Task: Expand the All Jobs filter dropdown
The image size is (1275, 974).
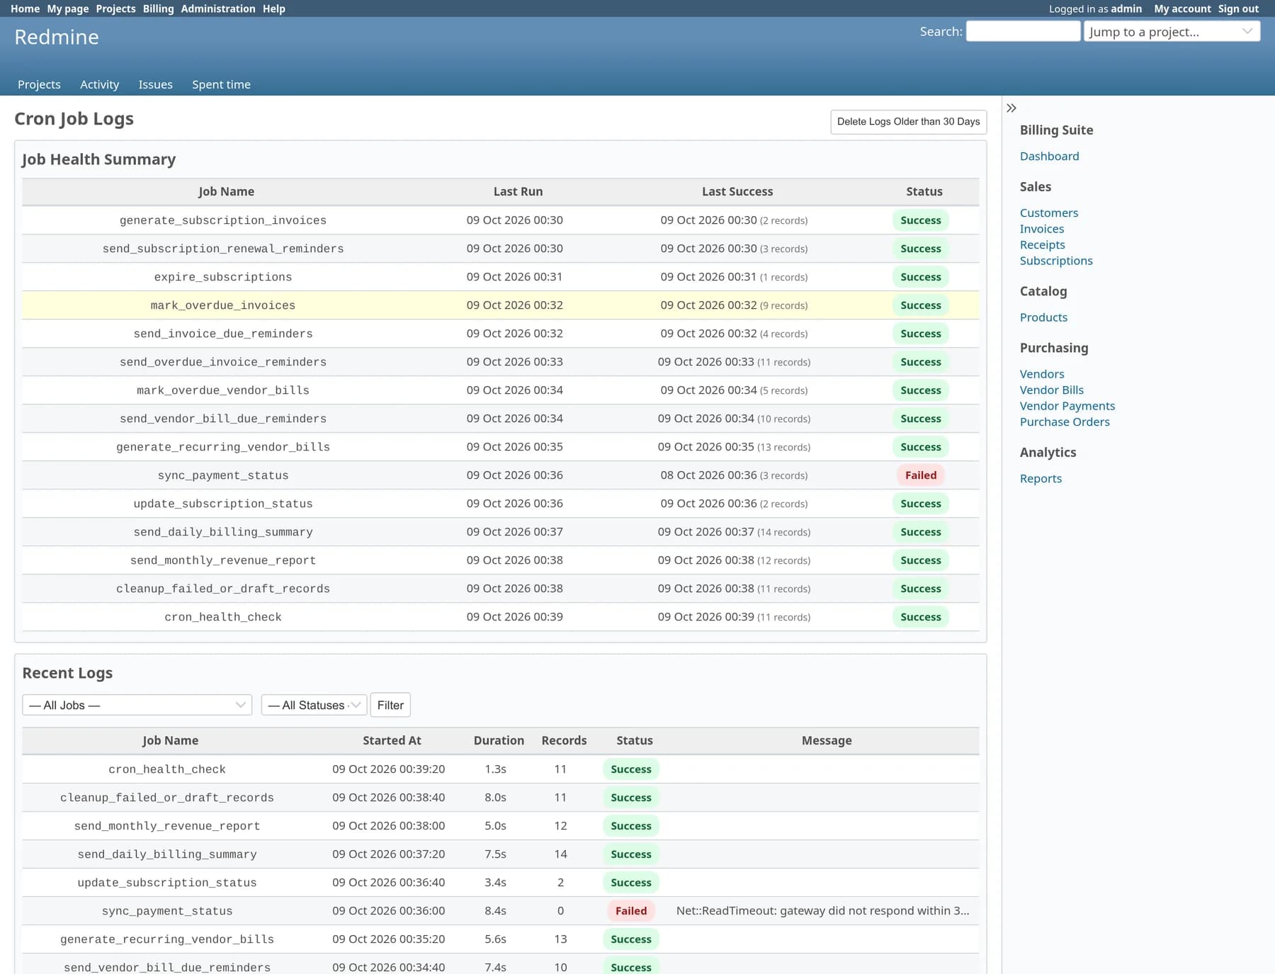Action: [137, 705]
